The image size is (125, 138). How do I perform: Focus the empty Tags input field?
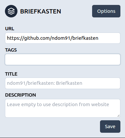63,59
